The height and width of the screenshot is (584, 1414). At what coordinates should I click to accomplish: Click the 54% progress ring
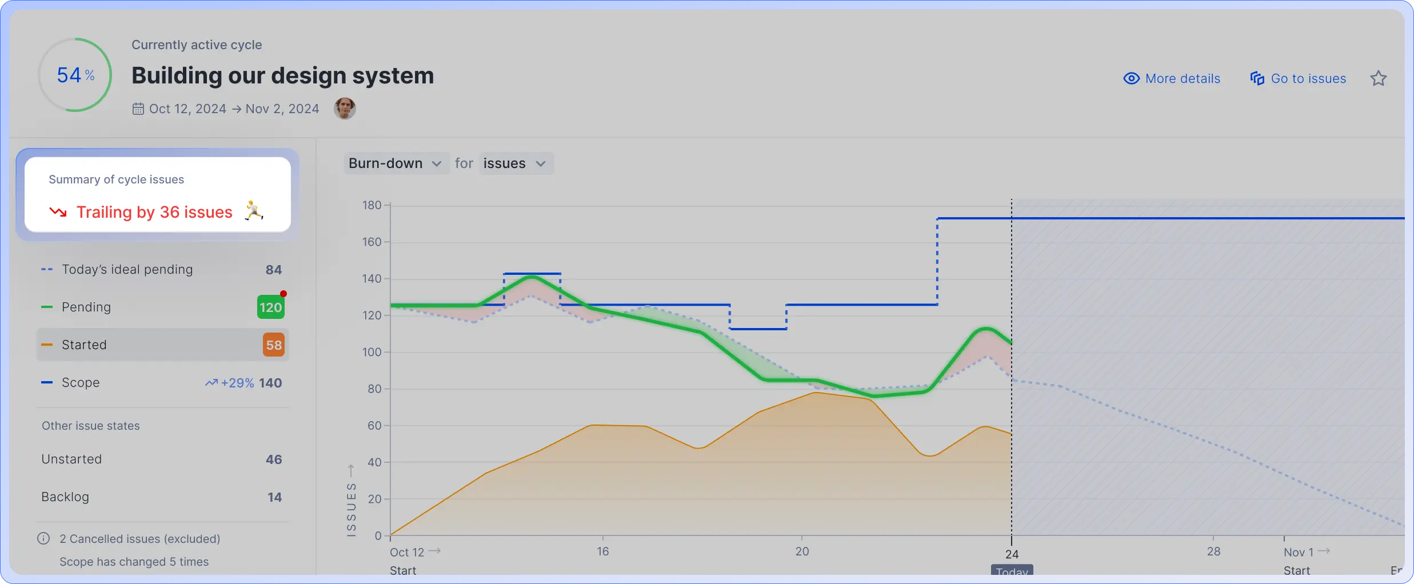(74, 74)
